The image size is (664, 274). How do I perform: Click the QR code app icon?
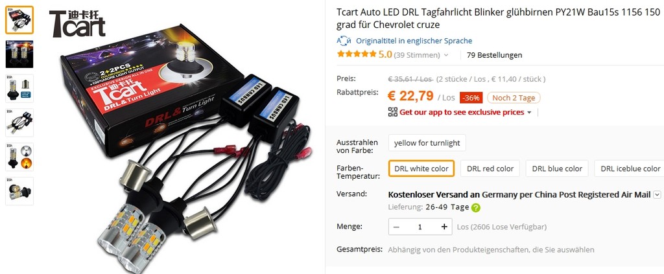(x=392, y=112)
